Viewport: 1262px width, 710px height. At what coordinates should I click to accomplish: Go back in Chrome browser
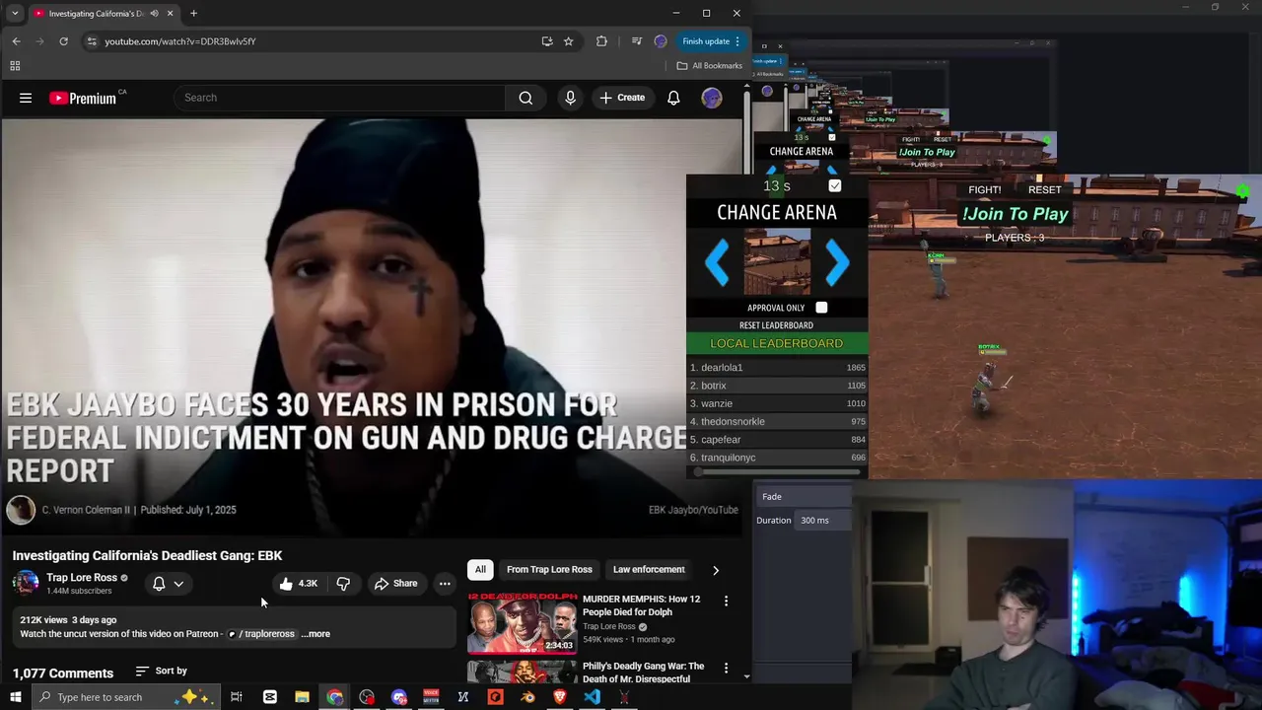tap(16, 41)
